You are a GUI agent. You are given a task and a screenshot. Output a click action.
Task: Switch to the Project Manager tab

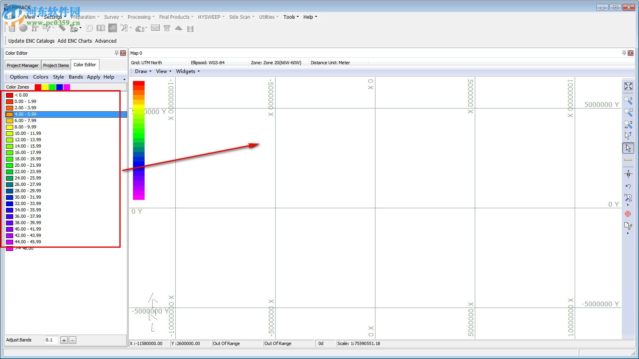coord(23,65)
